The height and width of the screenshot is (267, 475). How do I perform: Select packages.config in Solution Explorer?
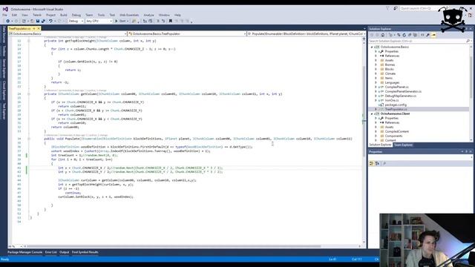tap(396, 105)
